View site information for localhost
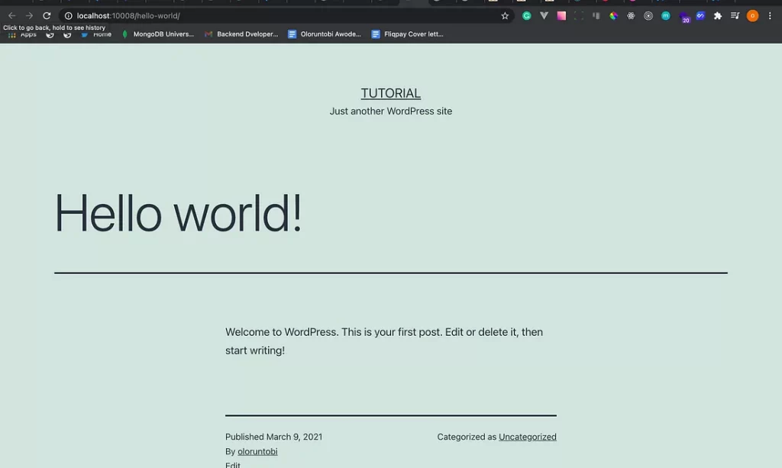Viewport: 782px width, 468px height. 68,15
